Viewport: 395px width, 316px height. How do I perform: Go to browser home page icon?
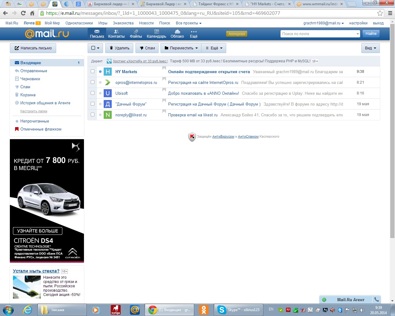pyautogui.click(x=32, y=13)
